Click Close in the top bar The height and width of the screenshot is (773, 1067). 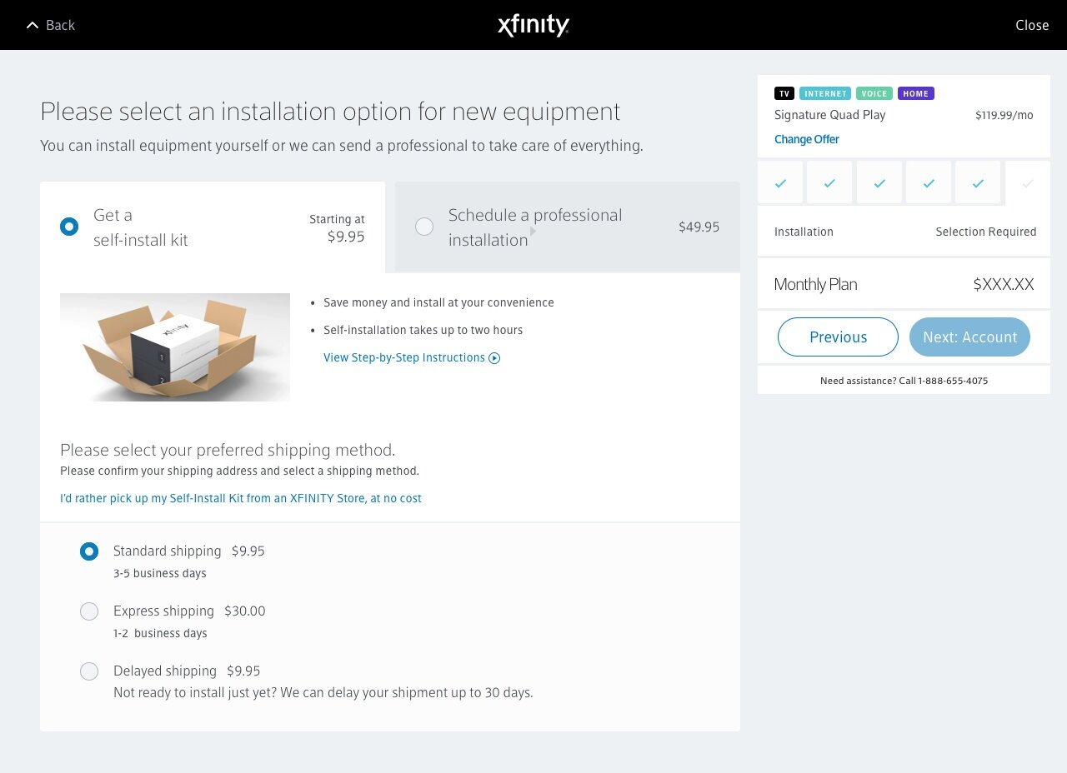point(1032,25)
